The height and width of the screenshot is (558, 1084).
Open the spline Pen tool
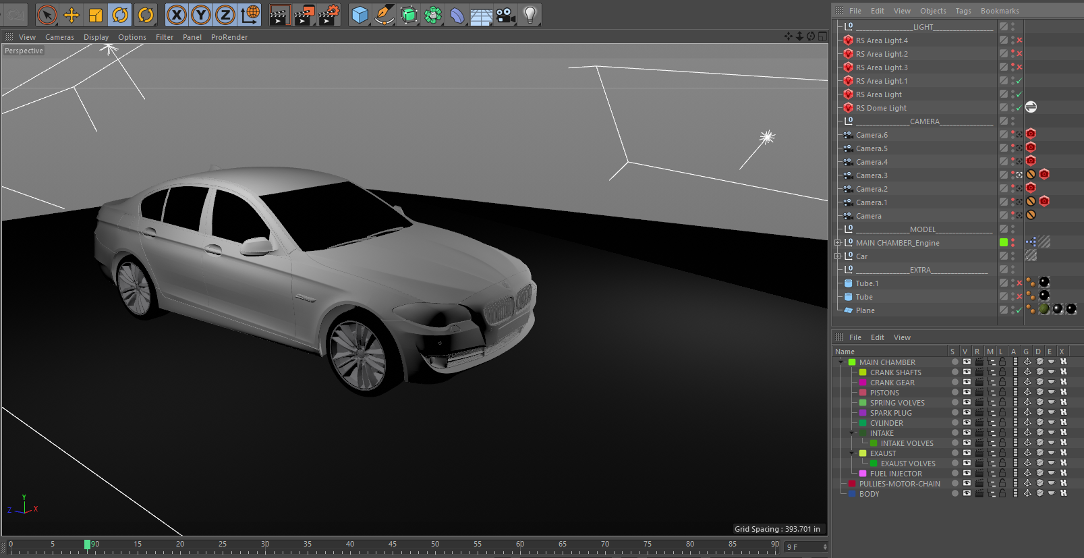[x=384, y=15]
